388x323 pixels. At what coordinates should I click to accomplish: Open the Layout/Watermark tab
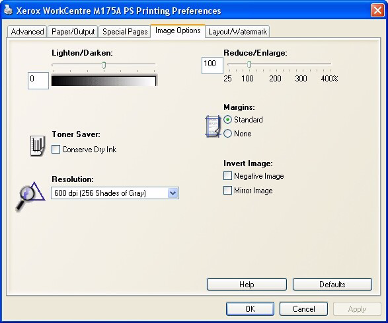[x=237, y=32]
